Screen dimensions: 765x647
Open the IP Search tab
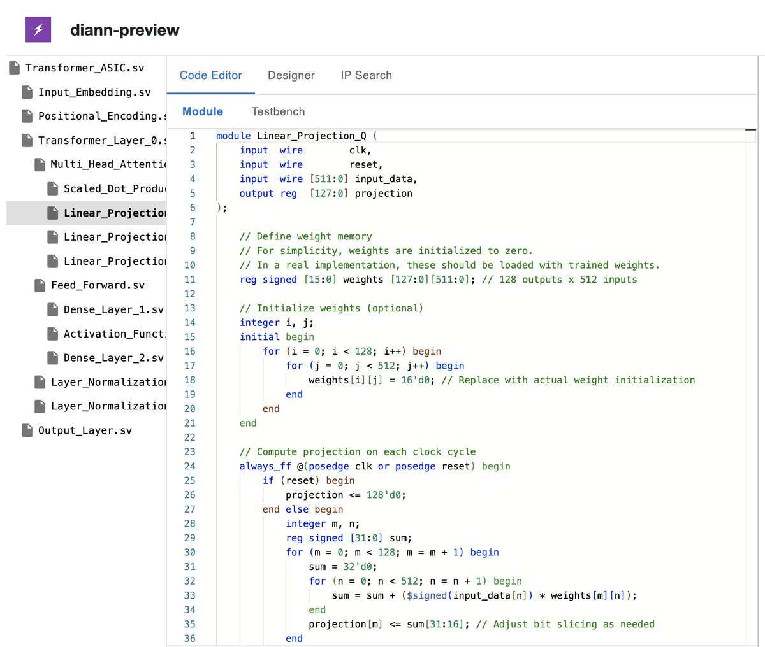(x=367, y=75)
